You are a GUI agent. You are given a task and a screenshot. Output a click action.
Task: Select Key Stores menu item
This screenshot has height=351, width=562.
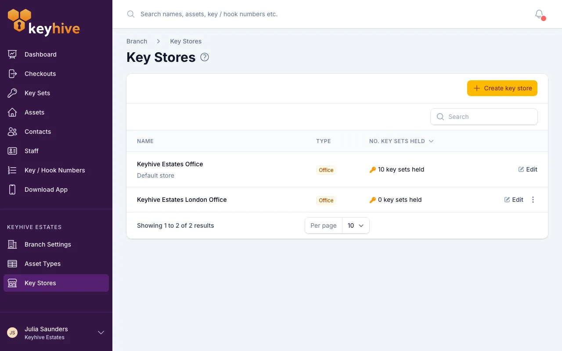click(56, 283)
